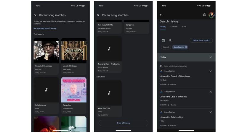237x133 pixels.
Task: Click the Song Search filter chip label
Action: coord(179,47)
